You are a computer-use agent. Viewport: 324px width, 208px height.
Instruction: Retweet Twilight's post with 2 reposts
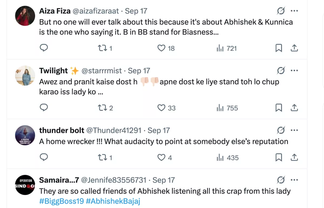[102, 108]
